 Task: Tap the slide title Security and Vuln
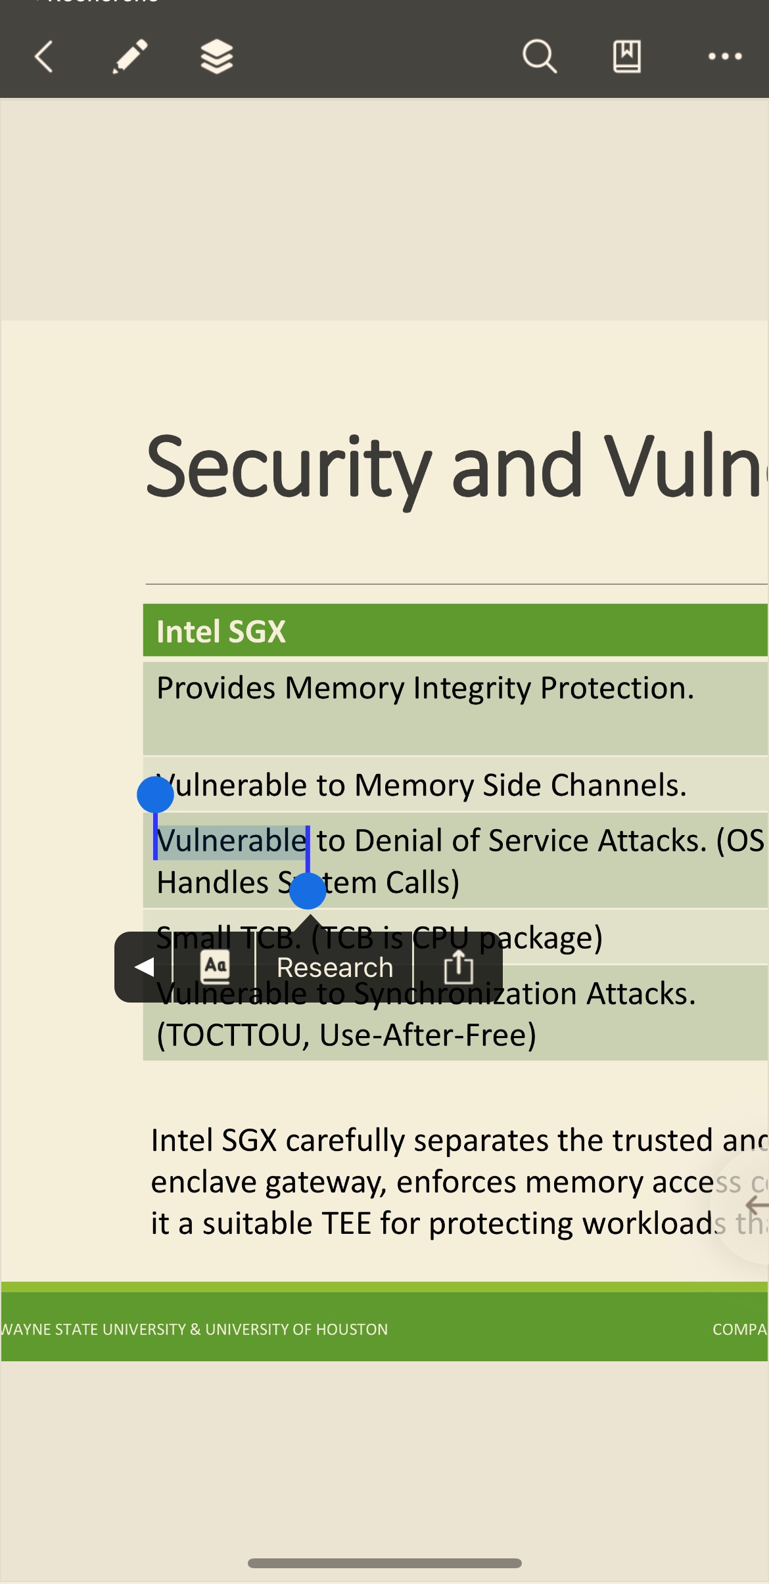click(x=457, y=466)
